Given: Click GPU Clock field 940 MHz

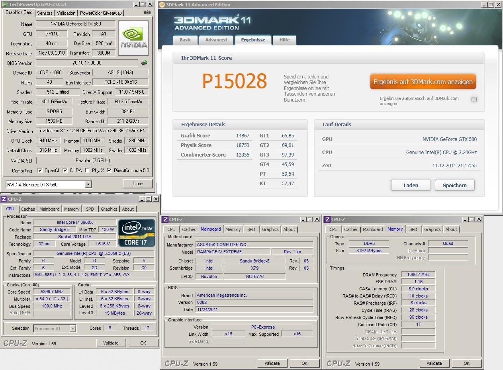Looking at the screenshot, I should 48,141.
